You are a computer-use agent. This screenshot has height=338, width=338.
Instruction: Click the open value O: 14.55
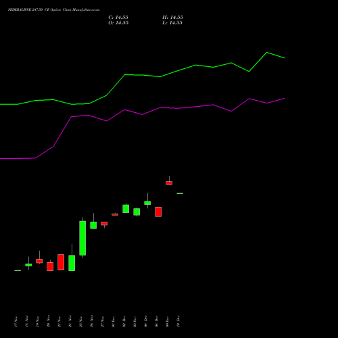(118, 23)
